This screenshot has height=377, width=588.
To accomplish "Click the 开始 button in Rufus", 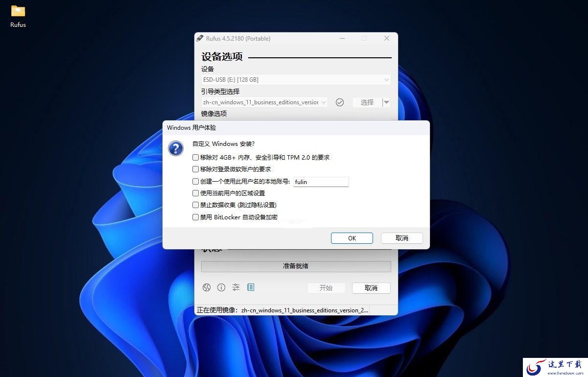I will pyautogui.click(x=326, y=288).
